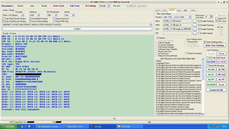
Task: Check the Enable Upload option
Action: pos(199,33)
